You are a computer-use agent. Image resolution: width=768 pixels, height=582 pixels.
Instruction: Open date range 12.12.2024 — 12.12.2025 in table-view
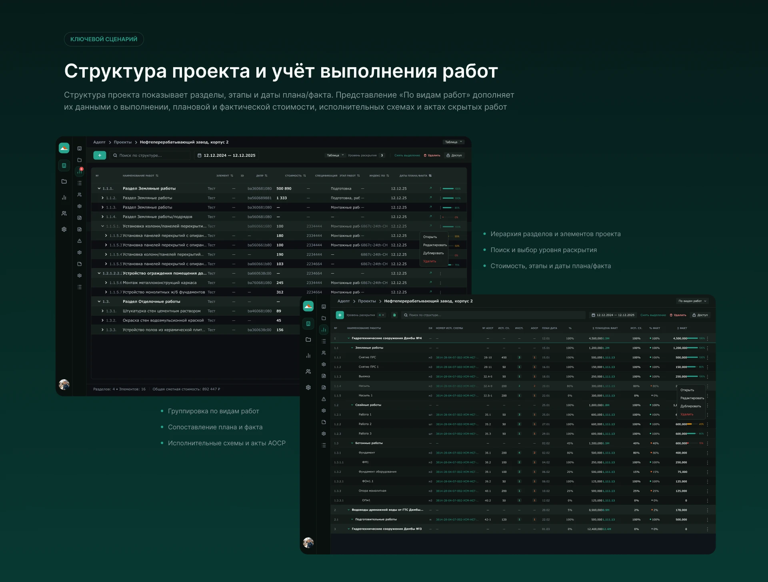(227, 155)
